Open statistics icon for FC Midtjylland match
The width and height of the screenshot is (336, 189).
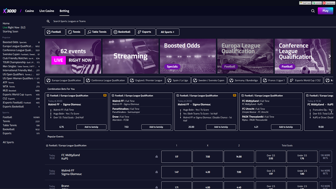pos(156,157)
